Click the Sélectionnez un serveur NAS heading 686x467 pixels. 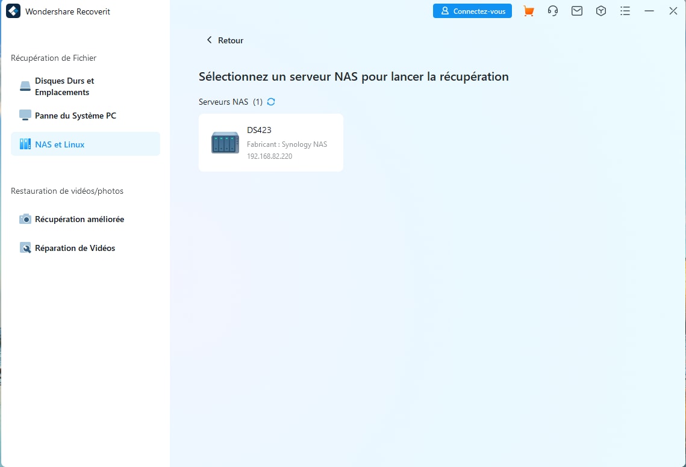[x=354, y=77]
